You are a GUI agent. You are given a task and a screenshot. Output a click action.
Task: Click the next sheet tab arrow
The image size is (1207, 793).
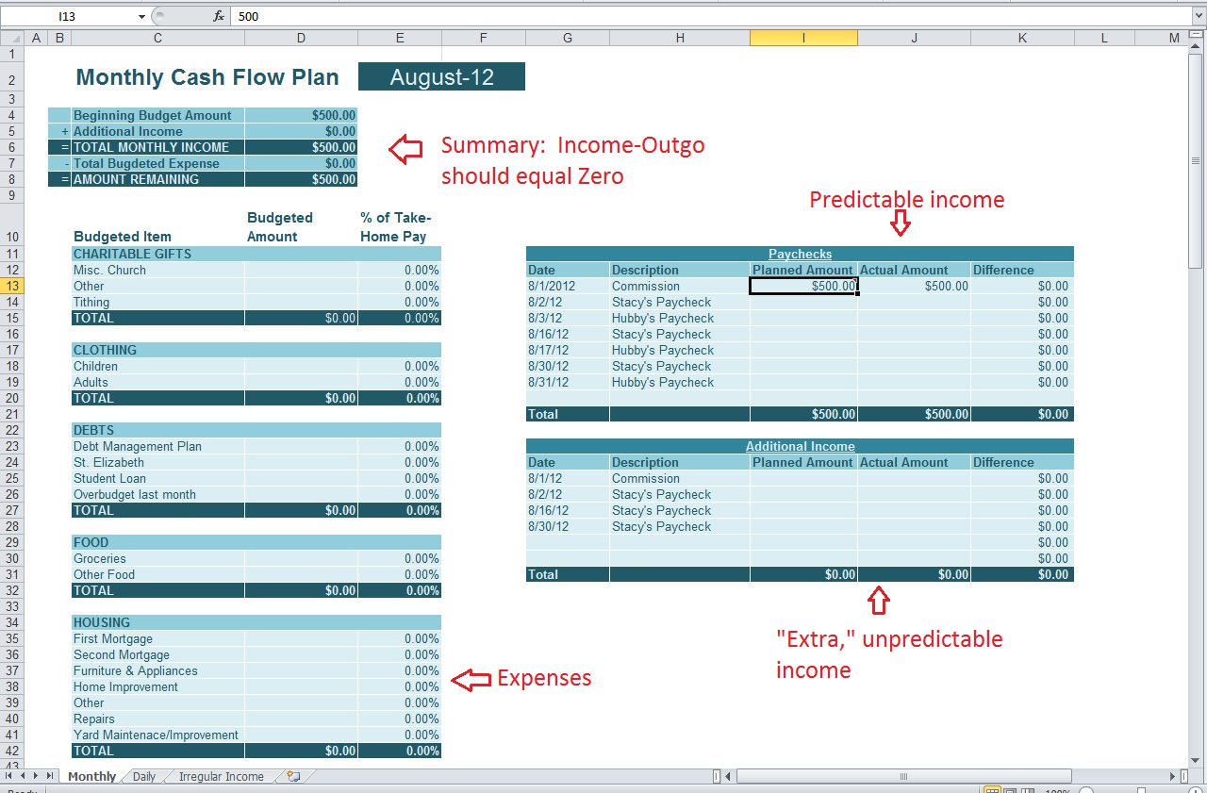pyautogui.click(x=37, y=776)
